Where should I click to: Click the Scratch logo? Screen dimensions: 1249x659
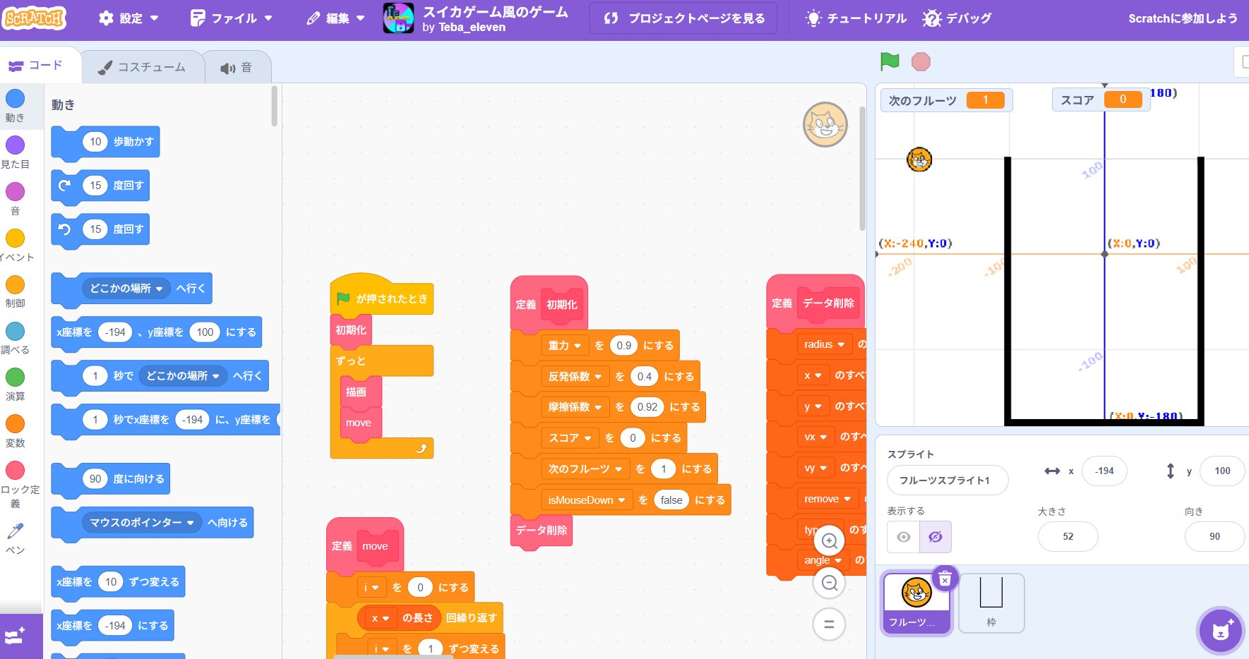[35, 18]
